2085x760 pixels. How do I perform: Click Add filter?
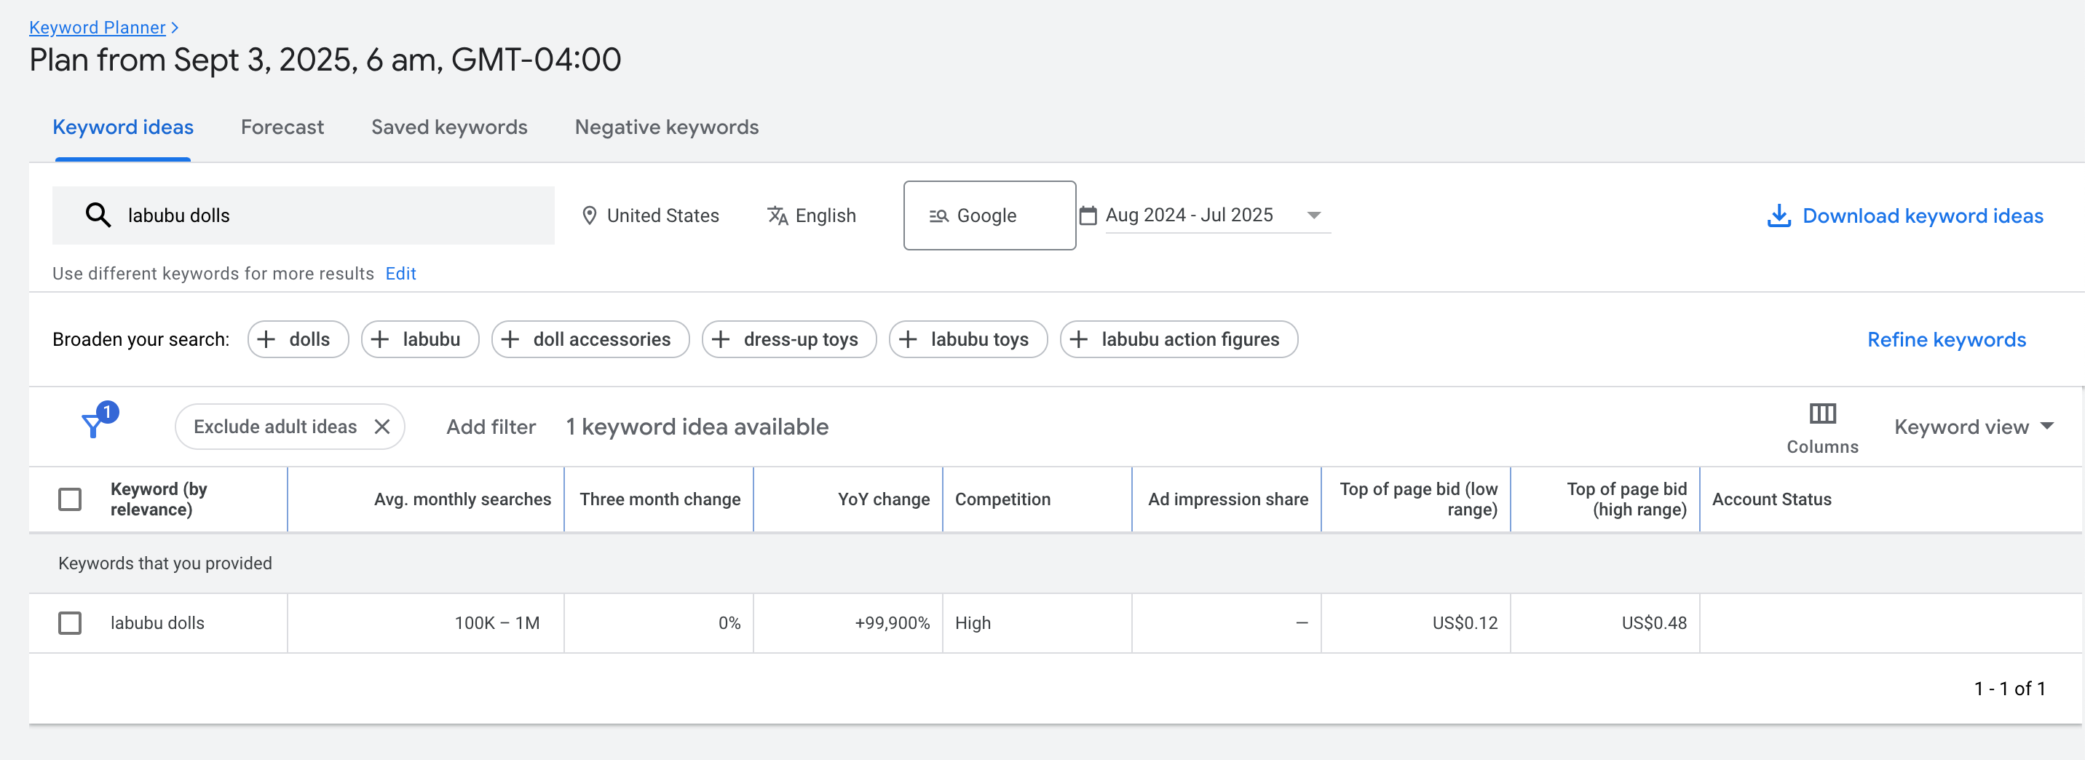pyautogui.click(x=491, y=427)
